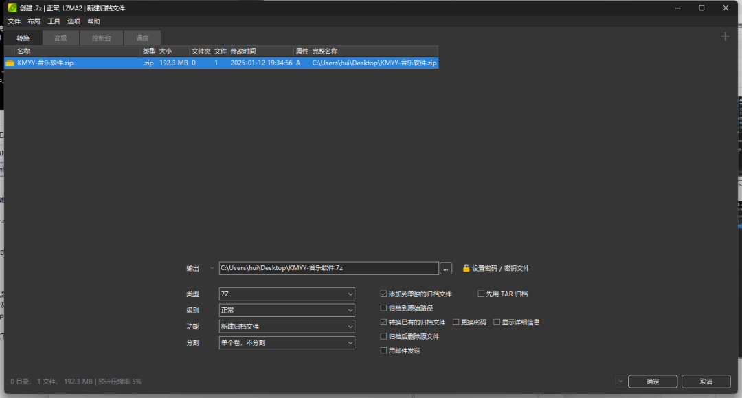The height and width of the screenshot is (398, 742).
Task: Click the plus icon at top right
Action: (725, 37)
